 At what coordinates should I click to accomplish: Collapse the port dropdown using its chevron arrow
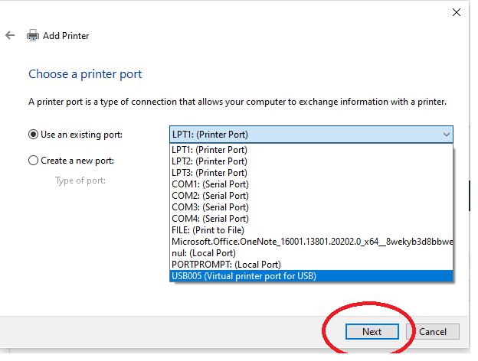point(446,135)
